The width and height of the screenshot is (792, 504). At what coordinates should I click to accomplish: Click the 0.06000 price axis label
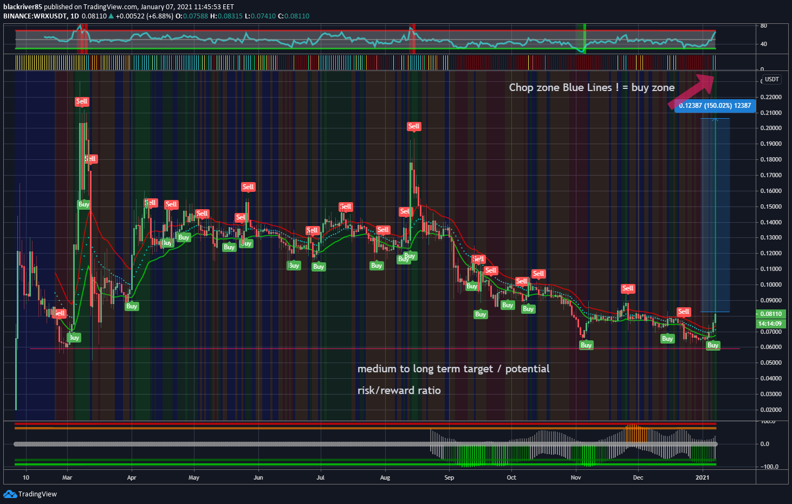pos(771,347)
